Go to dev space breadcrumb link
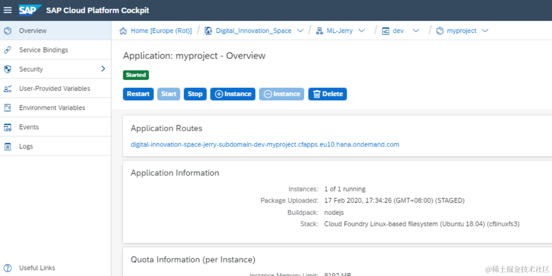552x276 pixels. [x=398, y=31]
